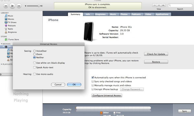Image resolution: width=194 pixels, height=116 pixels.
Task: Uncheck Automatically sync when iPhone connected
Action: [x=92, y=77]
